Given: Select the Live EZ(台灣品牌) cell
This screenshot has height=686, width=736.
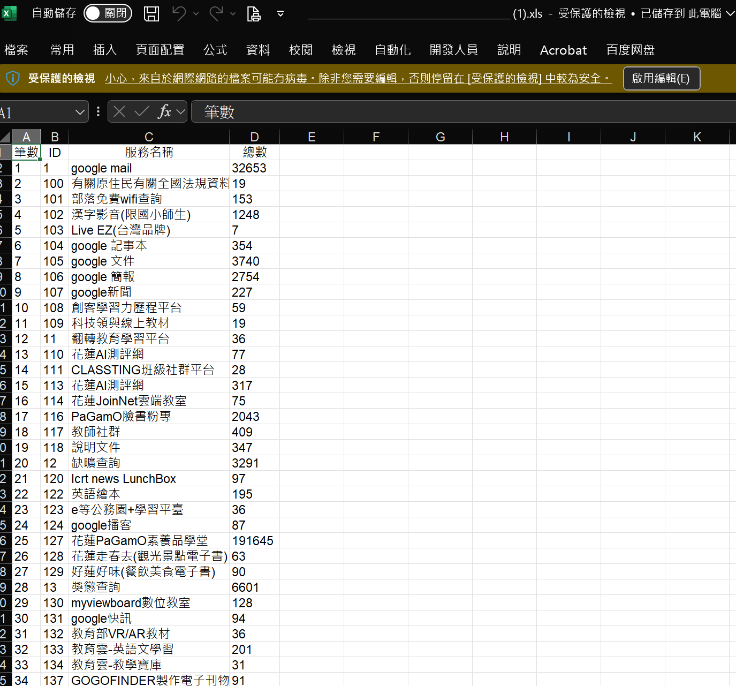Looking at the screenshot, I should click(149, 230).
